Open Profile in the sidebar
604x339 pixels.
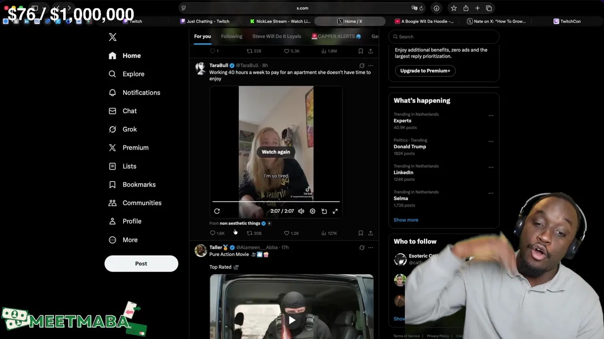coord(125,221)
